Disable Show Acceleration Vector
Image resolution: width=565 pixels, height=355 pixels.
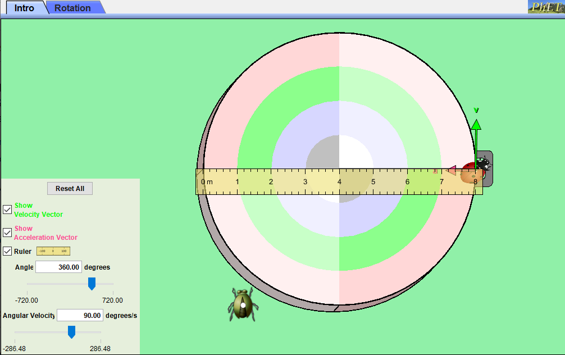(x=7, y=232)
